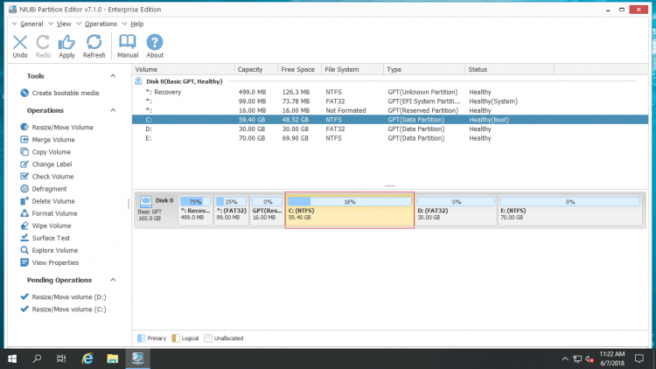Sort by Status column header
656x369 pixels.
tap(510, 69)
